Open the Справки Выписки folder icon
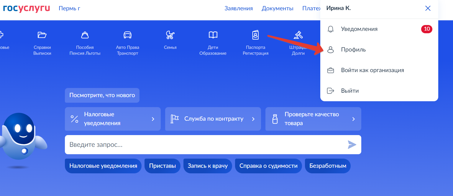Image resolution: width=453 pixels, height=196 pixels. [42, 35]
